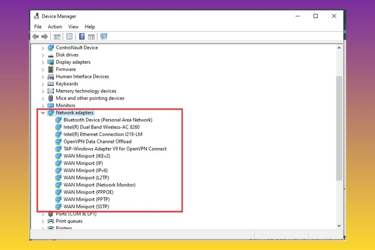Image resolution: width=375 pixels, height=250 pixels.
Task: Click the action pane toolbar icon
Action: click(91, 37)
